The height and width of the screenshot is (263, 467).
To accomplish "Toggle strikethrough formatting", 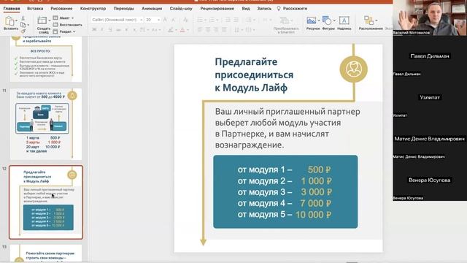I will [x=118, y=30].
